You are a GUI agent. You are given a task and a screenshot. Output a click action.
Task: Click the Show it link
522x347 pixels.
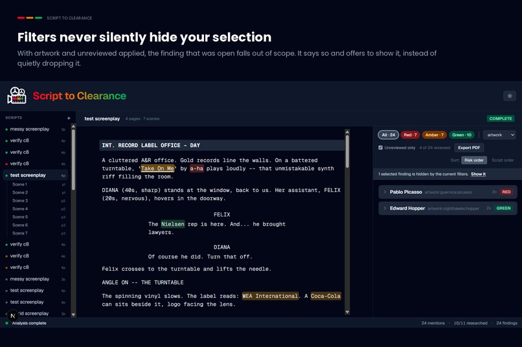(478, 174)
